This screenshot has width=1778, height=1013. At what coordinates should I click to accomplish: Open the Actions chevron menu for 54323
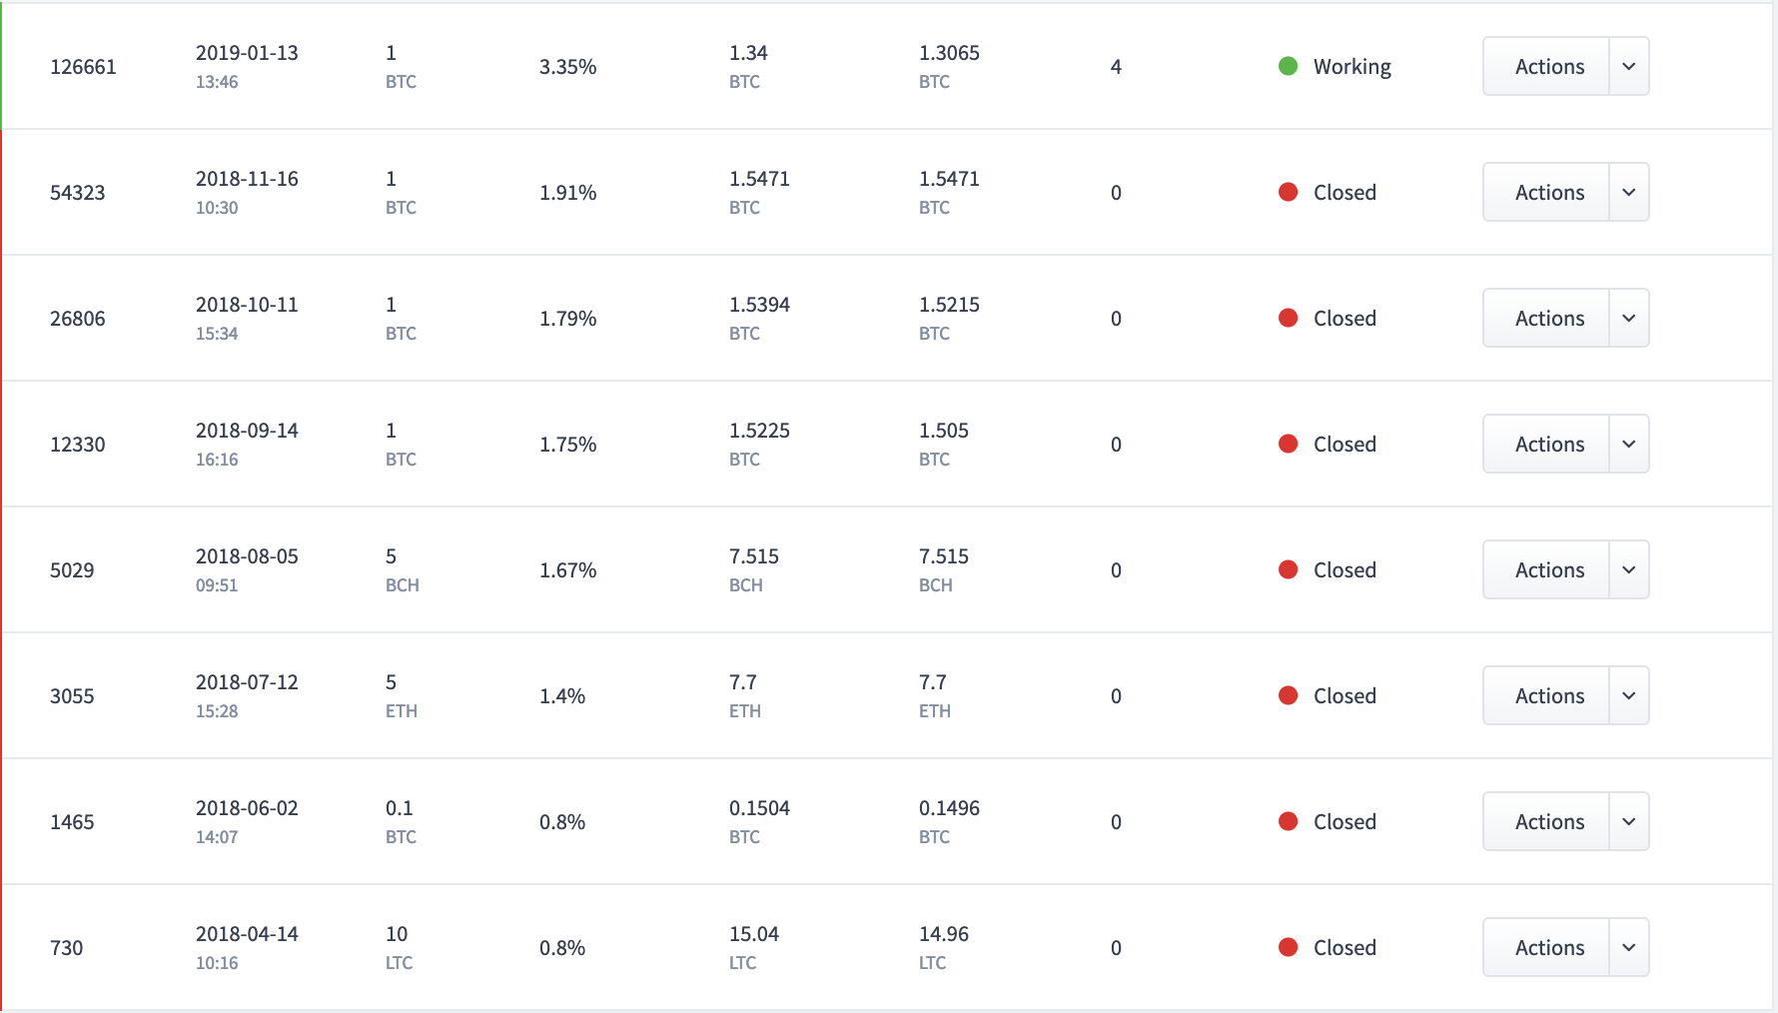(x=1629, y=192)
